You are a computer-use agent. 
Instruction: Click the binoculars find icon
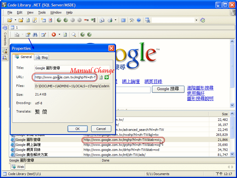[x=35, y=34]
